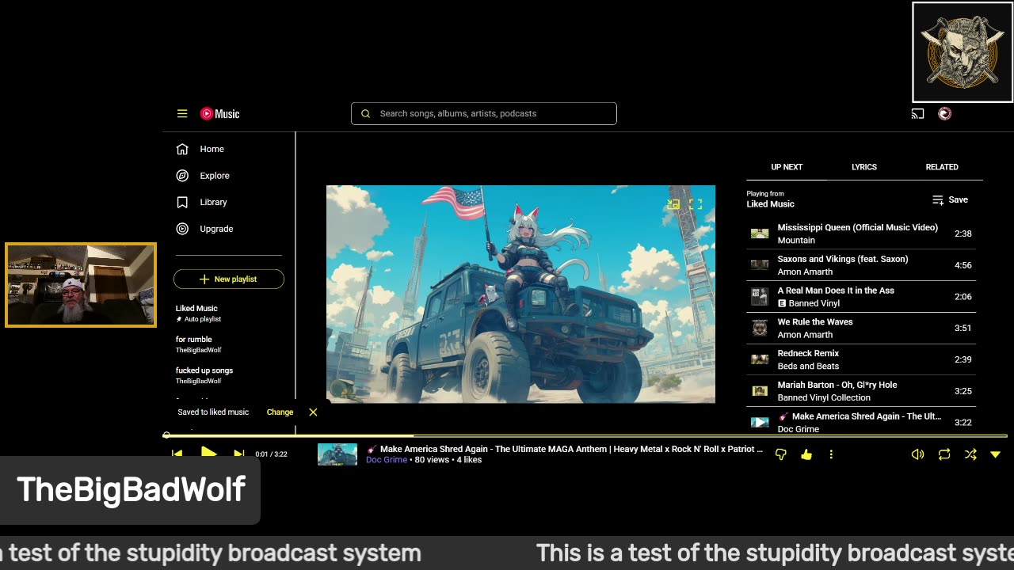Viewport: 1014px width, 570px height.
Task: Play Redneck Remix from the queue
Action: 861,359
